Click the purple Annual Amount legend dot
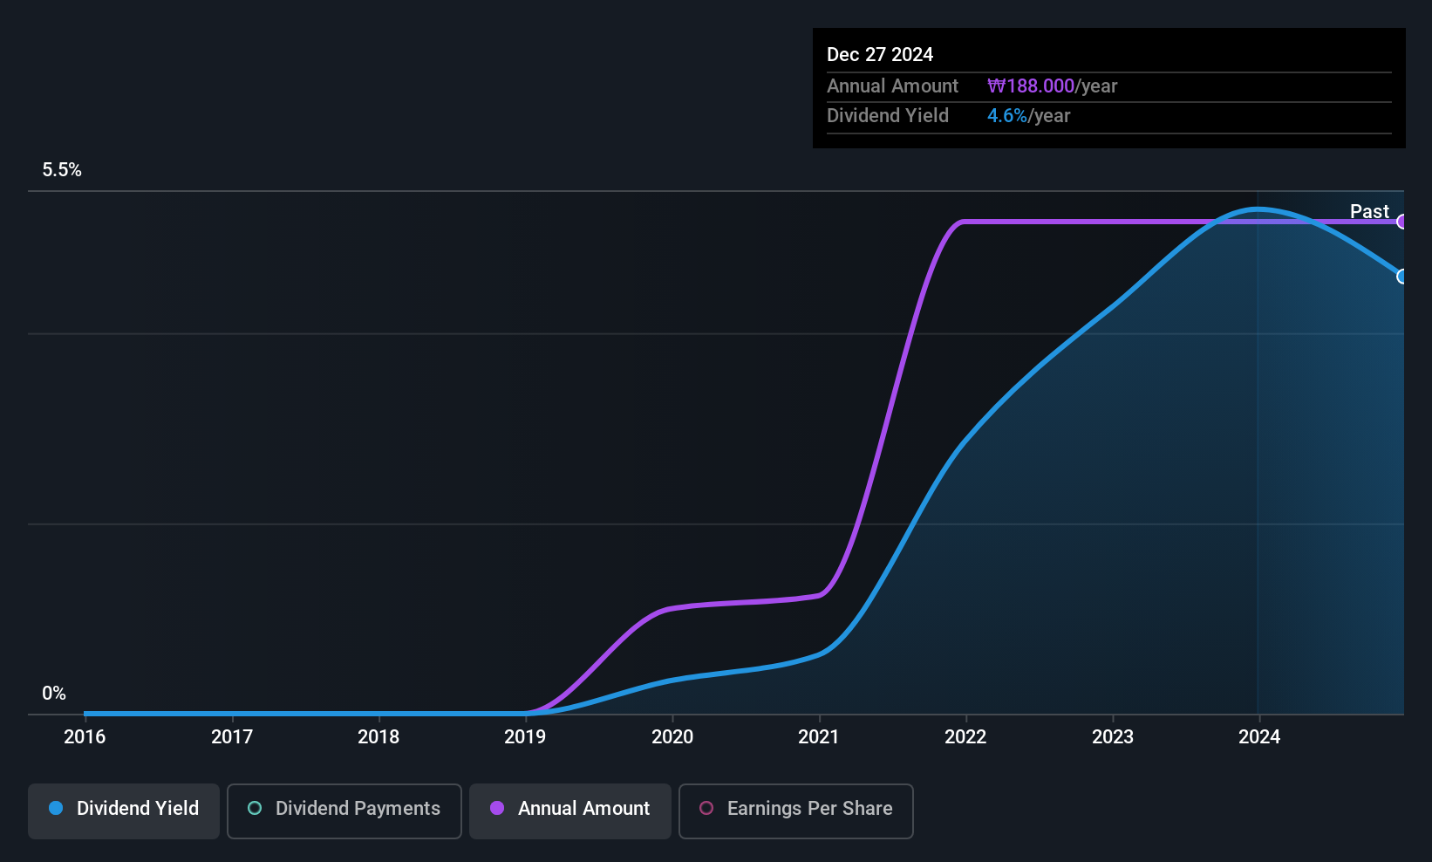 coord(497,808)
